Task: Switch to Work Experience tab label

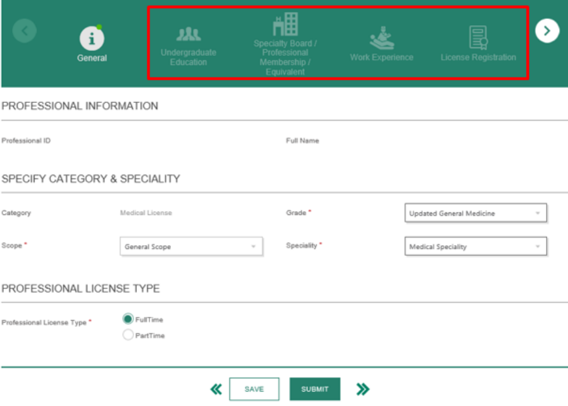Action: coord(382,57)
